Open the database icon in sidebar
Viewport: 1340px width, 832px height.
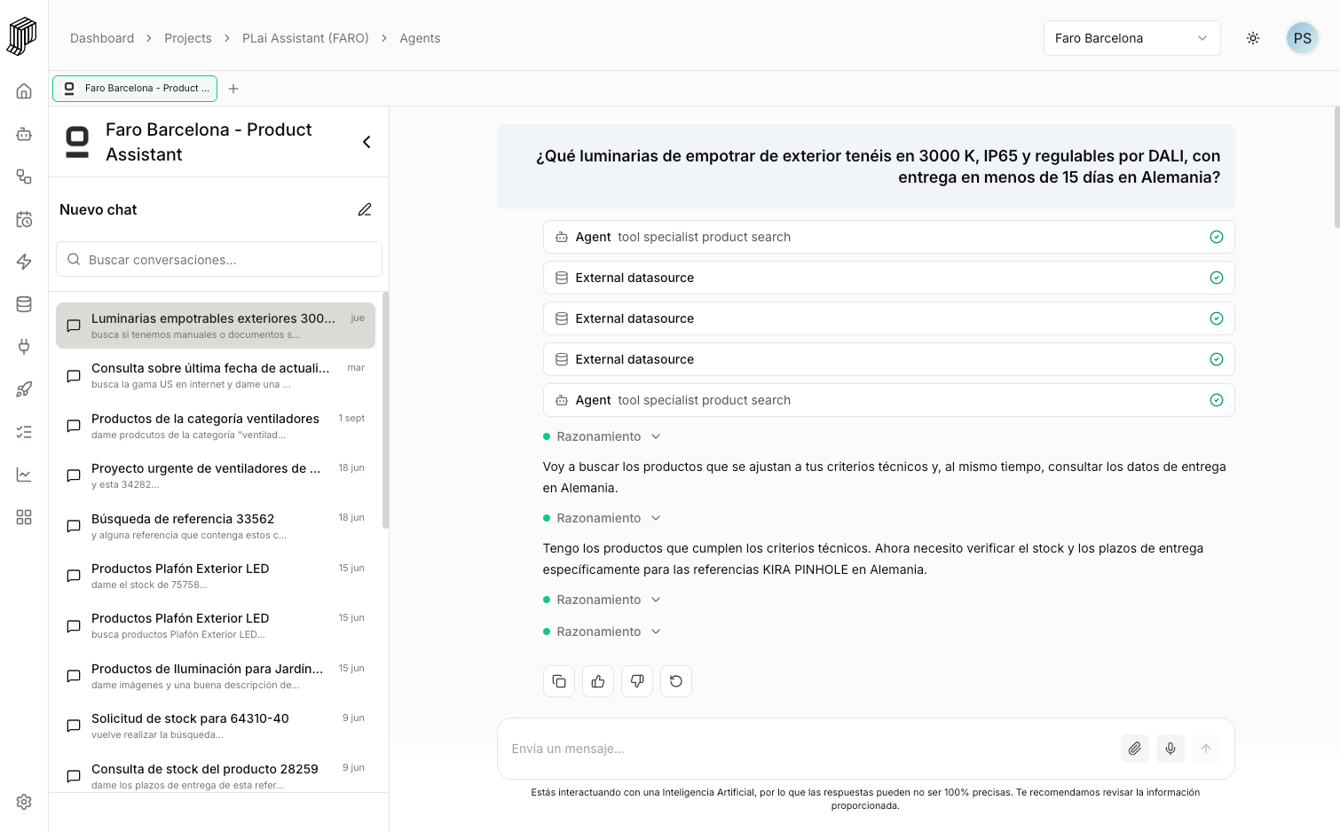[x=24, y=304]
